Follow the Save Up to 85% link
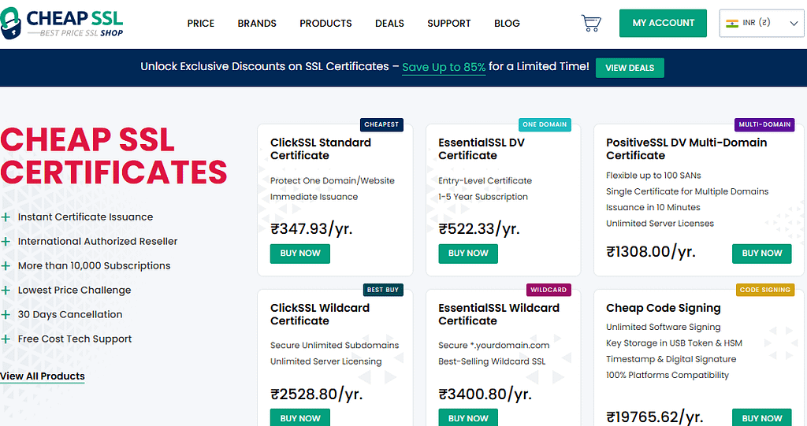This screenshot has height=426, width=807. 444,67
